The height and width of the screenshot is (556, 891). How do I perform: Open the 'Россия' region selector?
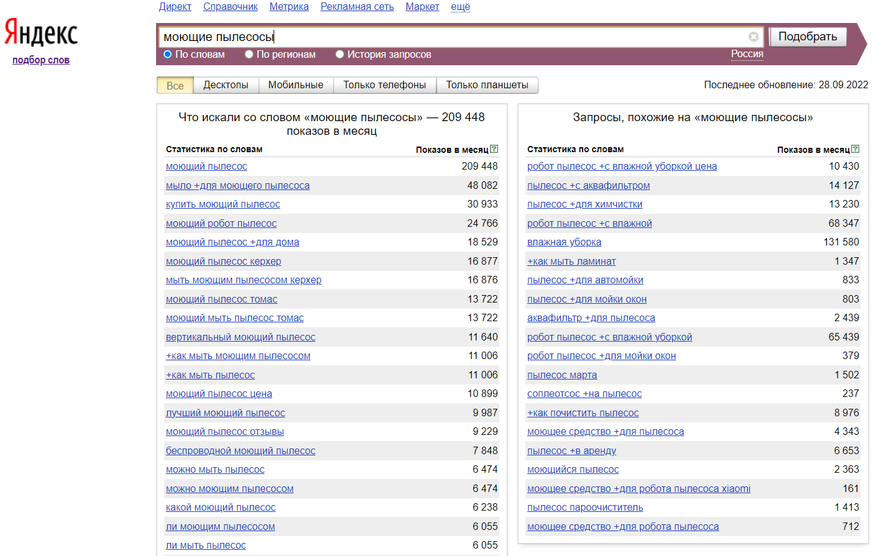747,54
